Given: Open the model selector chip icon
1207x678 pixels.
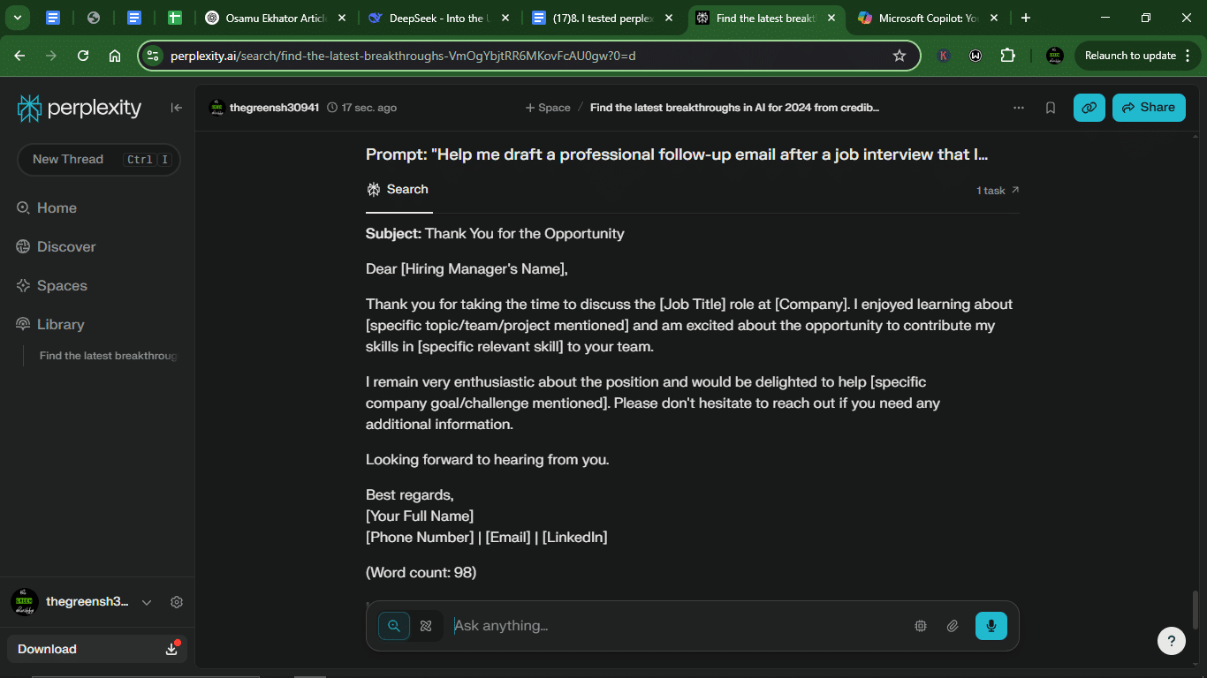Looking at the screenshot, I should pyautogui.click(x=921, y=626).
